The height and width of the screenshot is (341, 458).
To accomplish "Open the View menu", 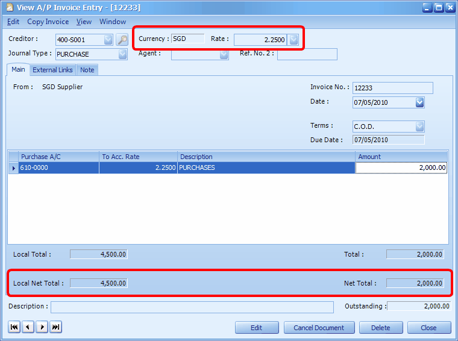I will pyautogui.click(x=84, y=22).
